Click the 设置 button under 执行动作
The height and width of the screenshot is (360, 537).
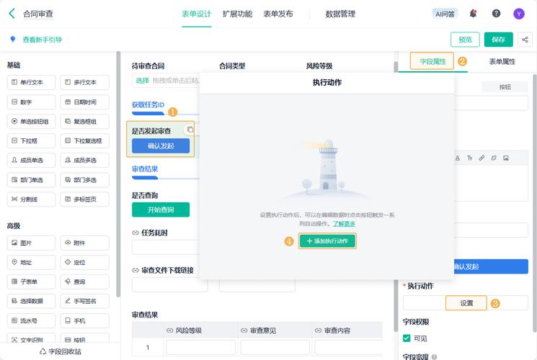466,303
